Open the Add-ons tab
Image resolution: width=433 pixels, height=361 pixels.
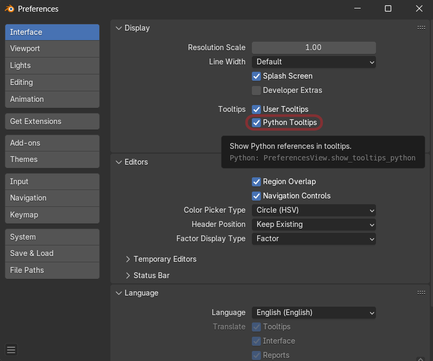(x=52, y=143)
